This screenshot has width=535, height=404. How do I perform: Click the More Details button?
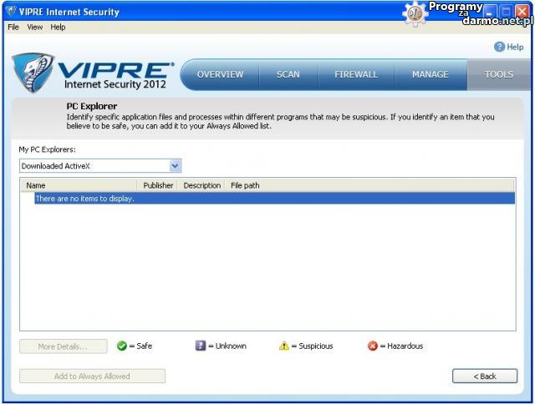64,346
